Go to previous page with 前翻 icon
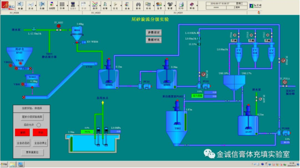 point(20,5)
